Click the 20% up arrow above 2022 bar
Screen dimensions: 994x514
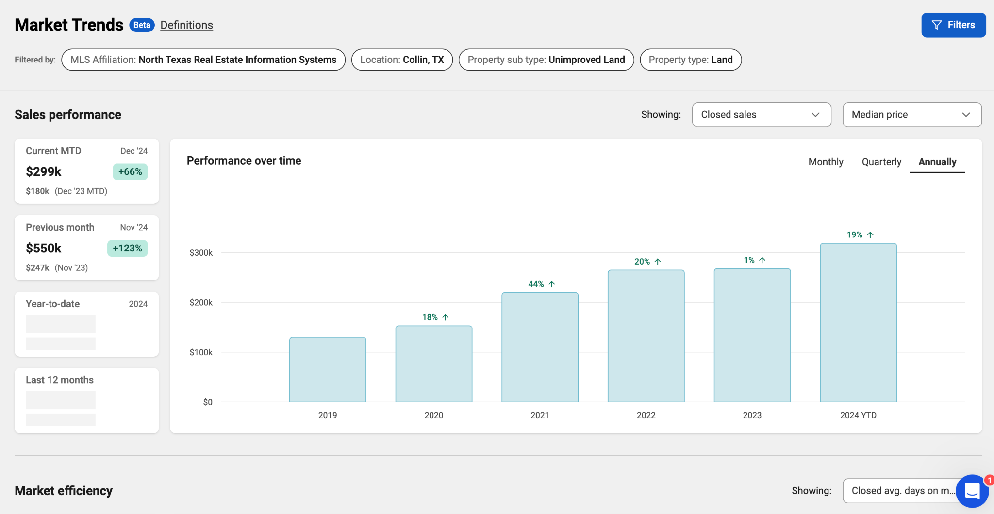[x=658, y=262]
